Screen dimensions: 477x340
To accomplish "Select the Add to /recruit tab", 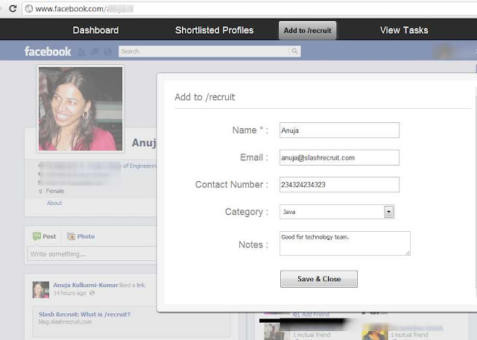I will click(x=307, y=31).
